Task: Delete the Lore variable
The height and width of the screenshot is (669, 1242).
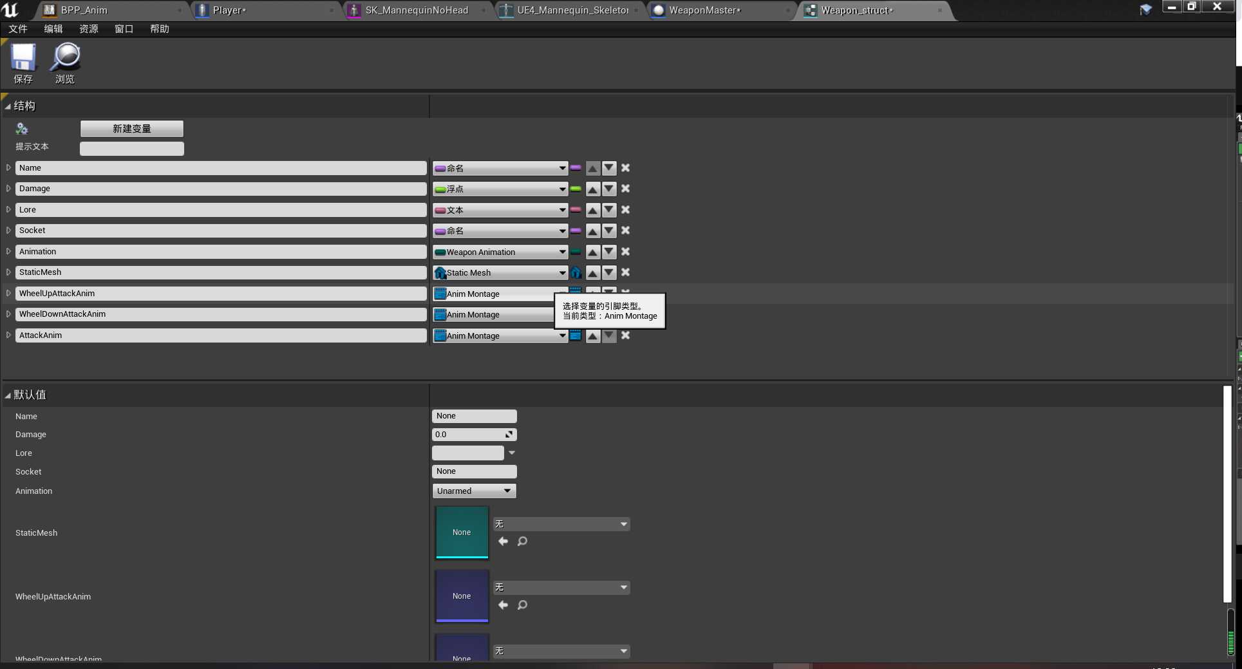Action: (x=625, y=210)
